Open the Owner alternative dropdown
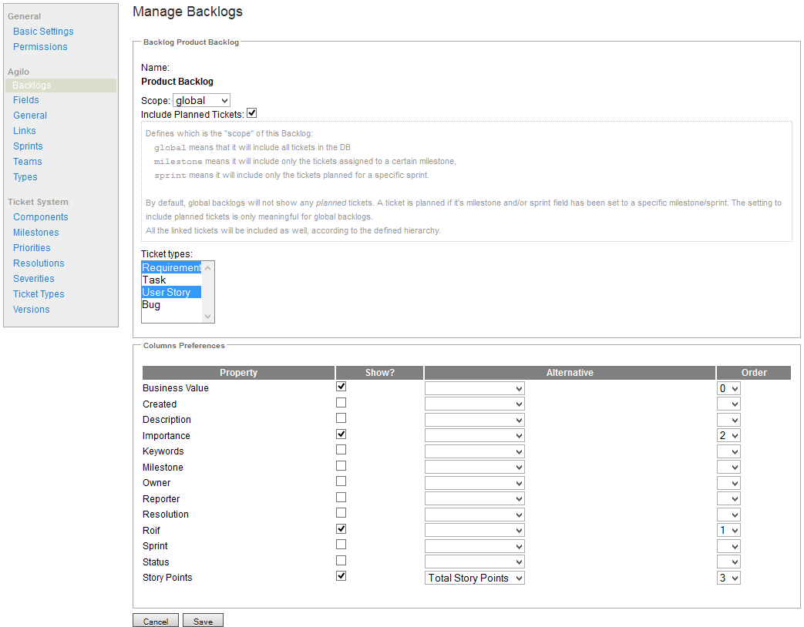 [x=474, y=483]
